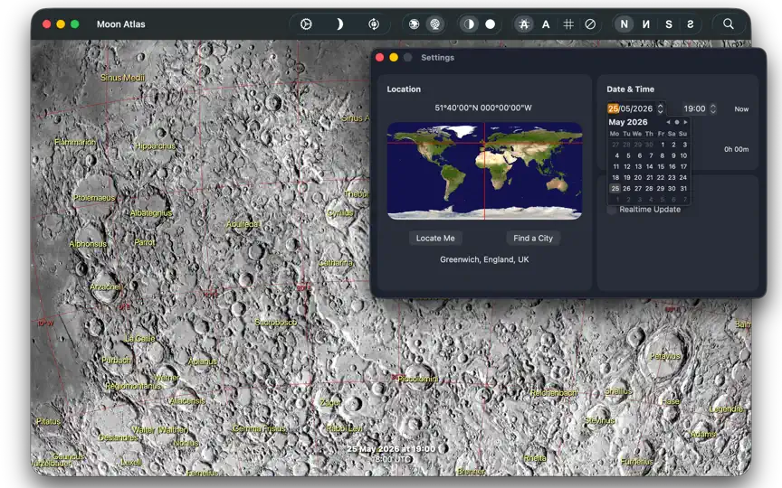Viewport: 782px width, 488px height.
Task: Click the Ptolemaeus crater label
Action: pyautogui.click(x=94, y=198)
